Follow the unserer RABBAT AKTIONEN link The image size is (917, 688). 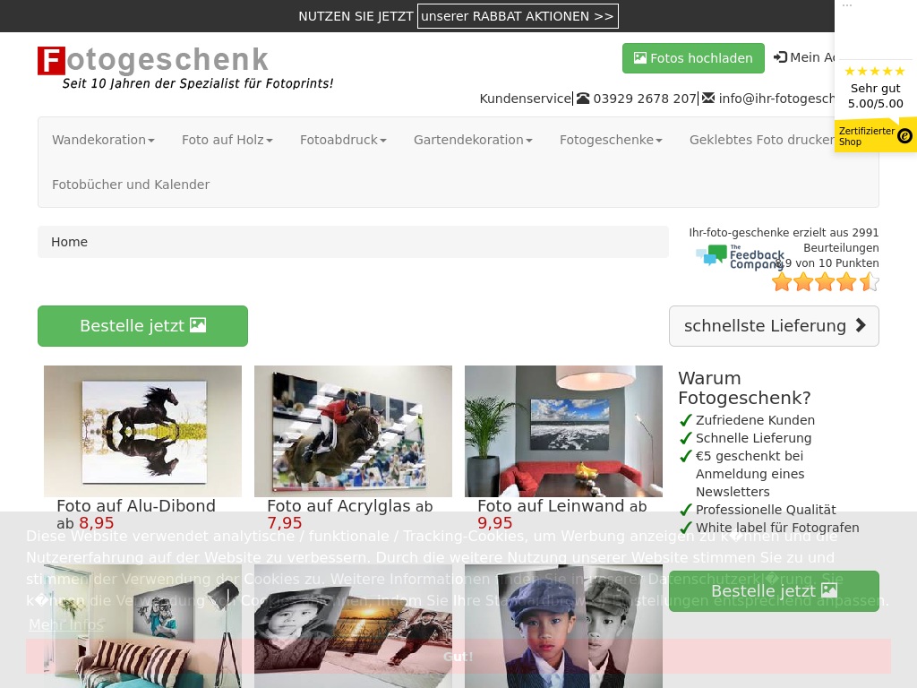(518, 16)
